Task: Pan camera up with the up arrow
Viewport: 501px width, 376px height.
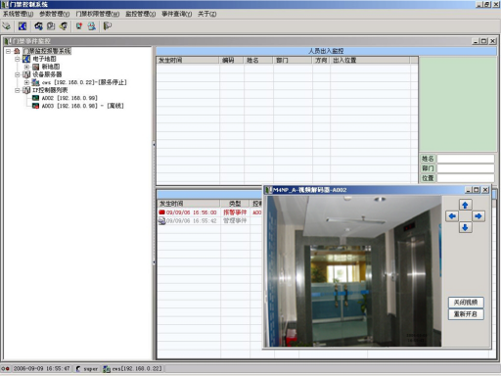Action: pyautogui.click(x=465, y=205)
